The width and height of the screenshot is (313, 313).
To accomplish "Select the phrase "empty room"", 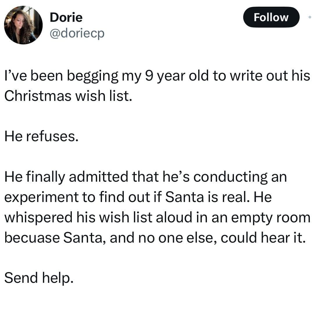I will click(x=279, y=217).
